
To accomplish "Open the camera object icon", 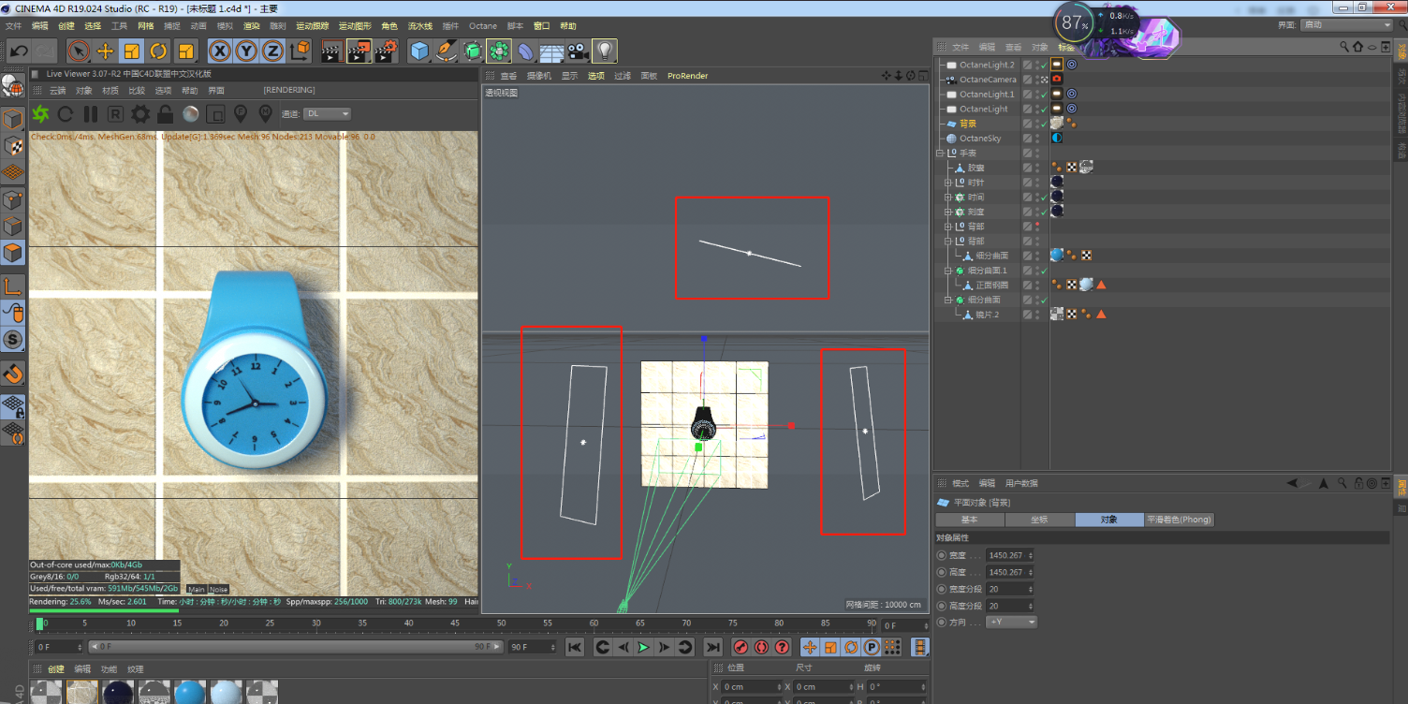I will pyautogui.click(x=579, y=51).
